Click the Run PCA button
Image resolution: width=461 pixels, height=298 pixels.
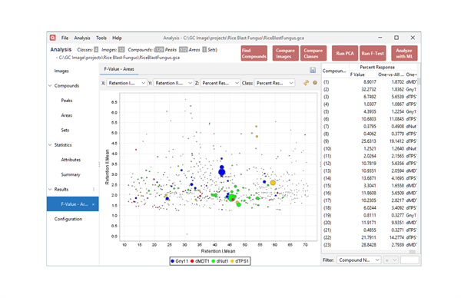[x=345, y=53]
